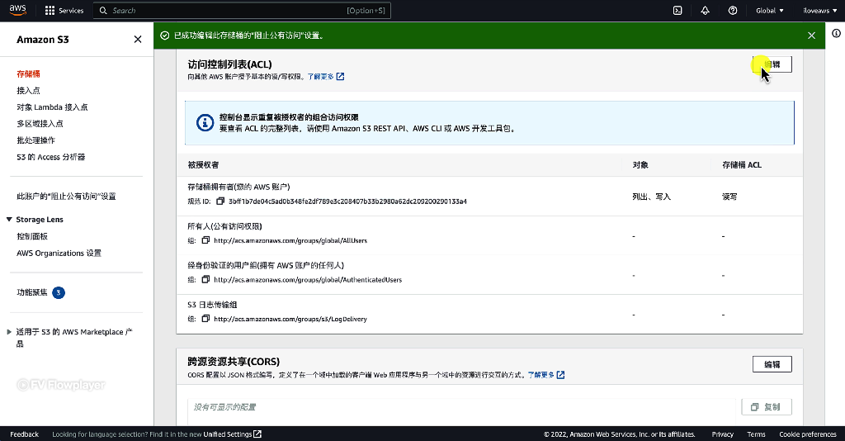Copy the AuthenticatedUsers group URI
This screenshot has width=845, height=441.
point(205,280)
